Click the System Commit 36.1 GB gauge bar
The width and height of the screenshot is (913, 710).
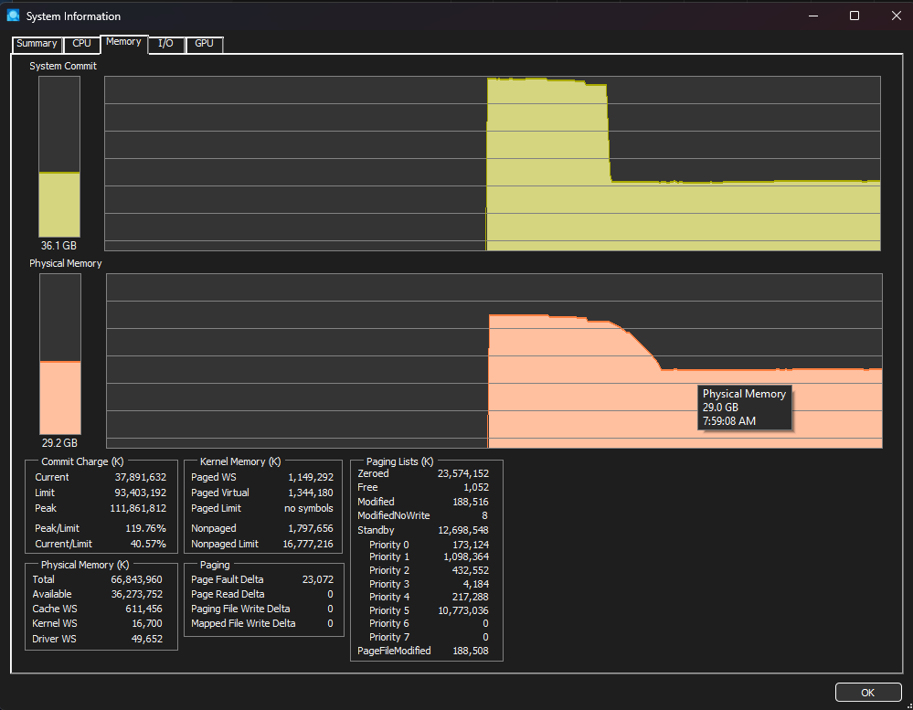(x=59, y=156)
